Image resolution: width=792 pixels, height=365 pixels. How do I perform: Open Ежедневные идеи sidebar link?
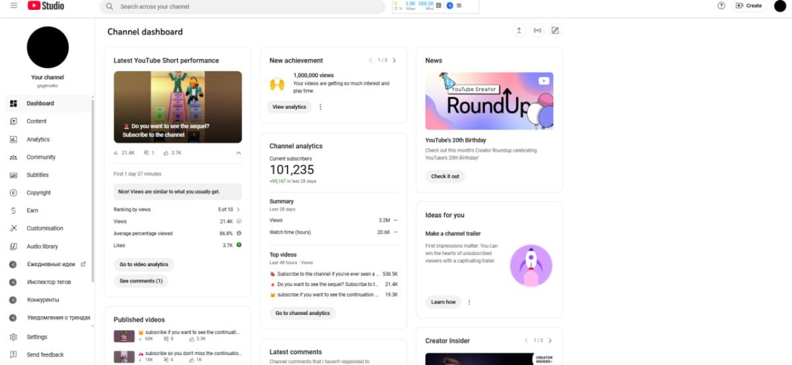(x=48, y=264)
